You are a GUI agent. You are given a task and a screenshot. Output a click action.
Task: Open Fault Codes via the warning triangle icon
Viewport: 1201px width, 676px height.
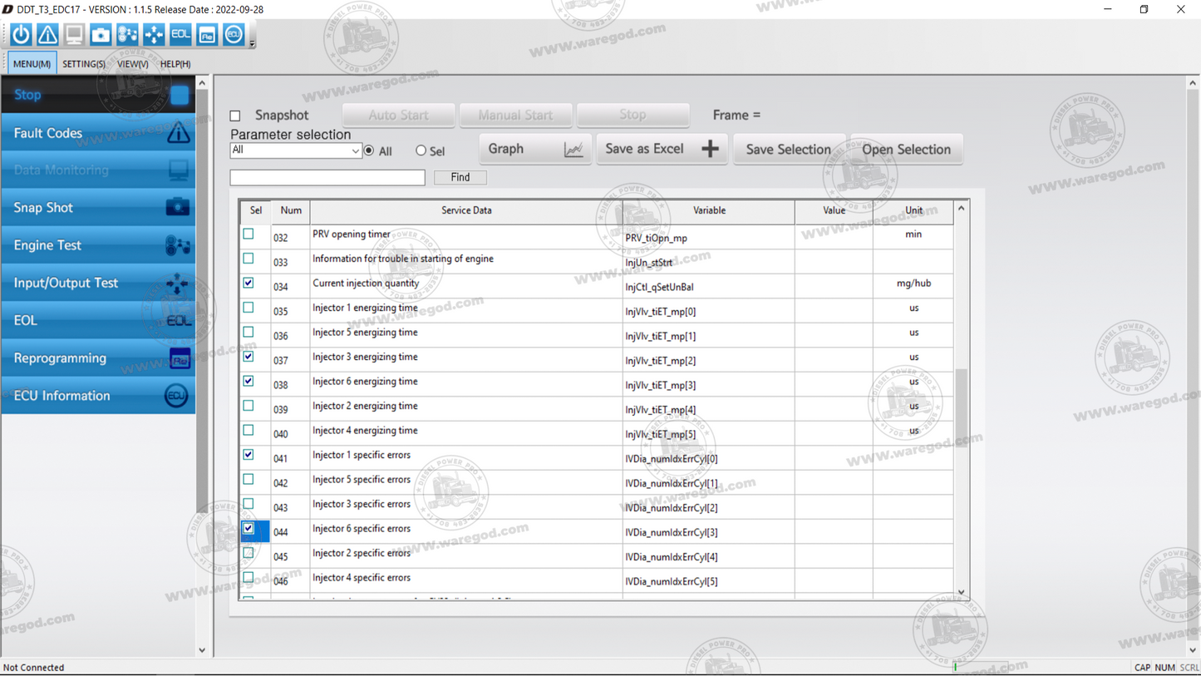coord(47,34)
